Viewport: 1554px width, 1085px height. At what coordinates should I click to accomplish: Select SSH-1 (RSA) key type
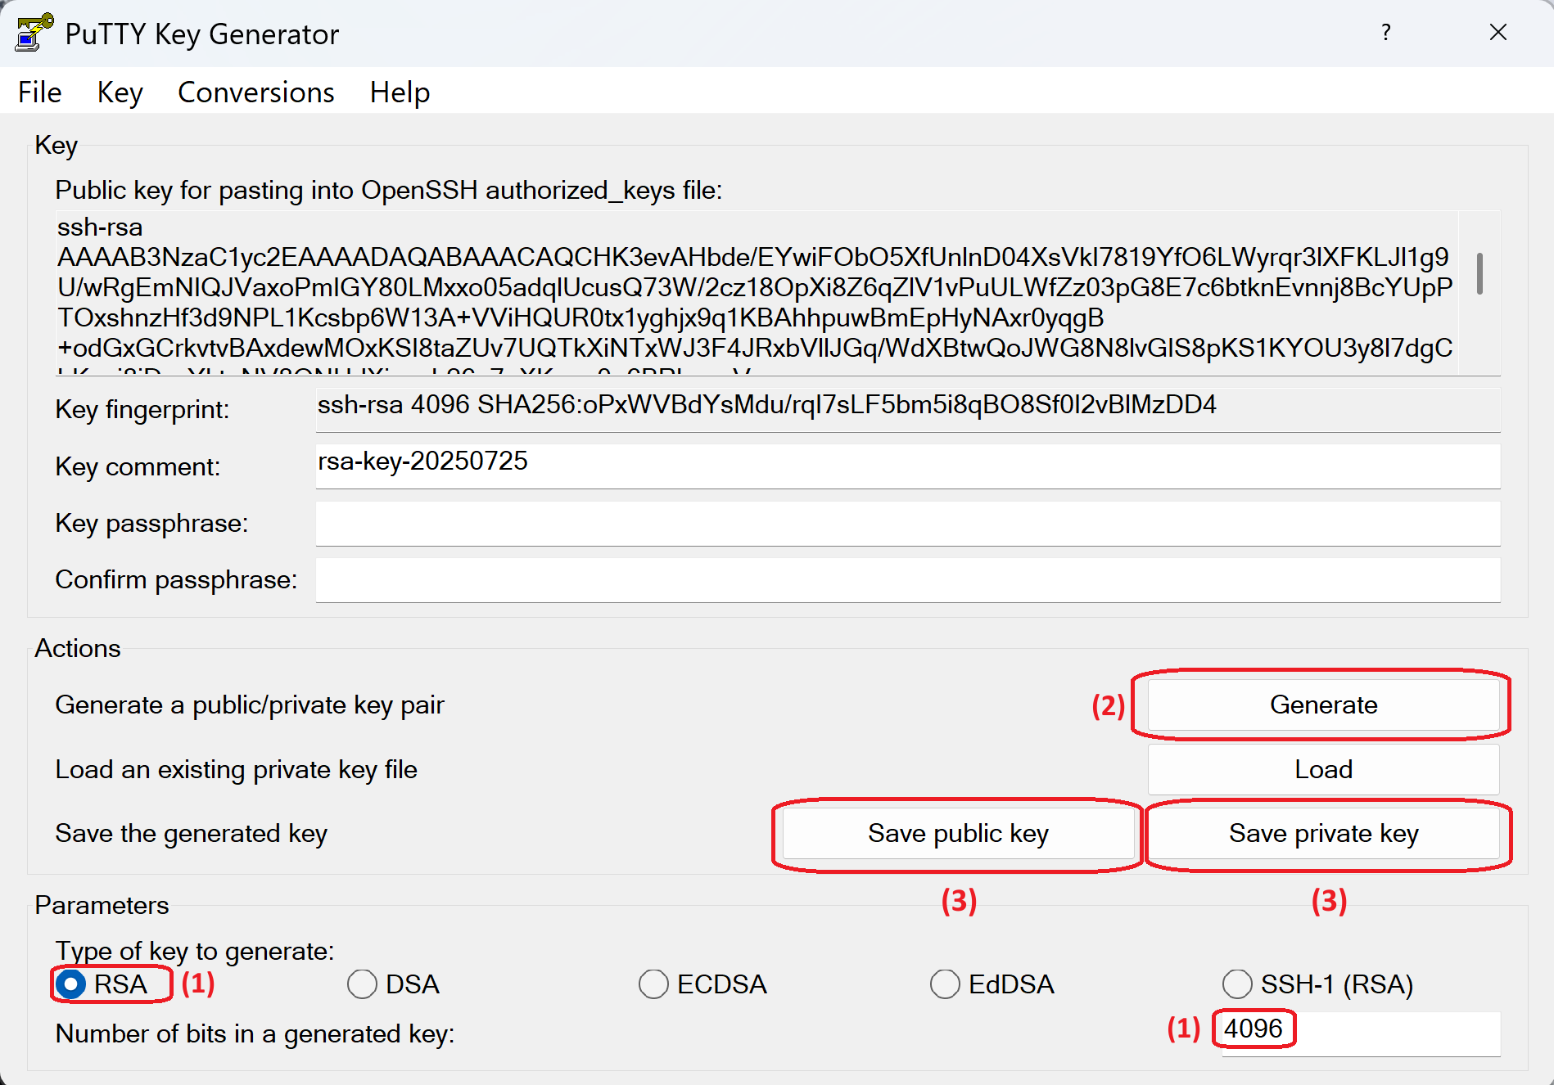tap(1236, 984)
